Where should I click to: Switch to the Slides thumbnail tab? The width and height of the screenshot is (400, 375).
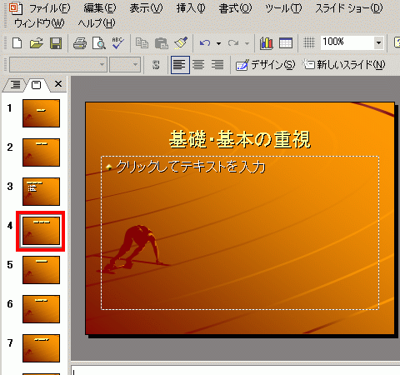tap(36, 85)
